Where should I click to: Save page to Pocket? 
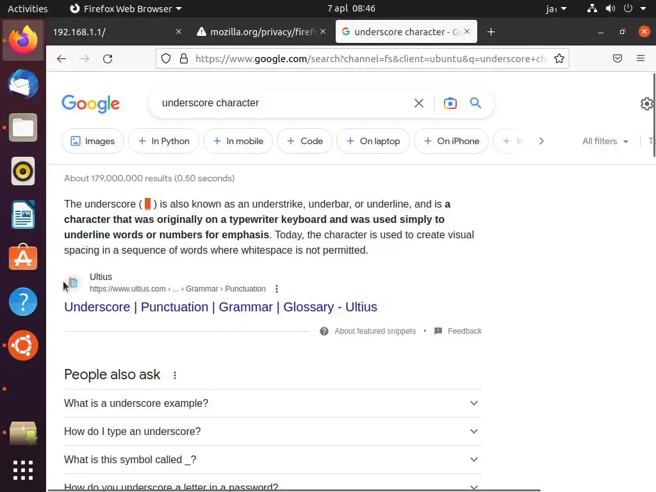click(x=618, y=58)
